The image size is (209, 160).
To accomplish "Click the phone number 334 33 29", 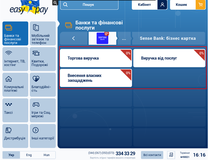I will coord(126,153).
